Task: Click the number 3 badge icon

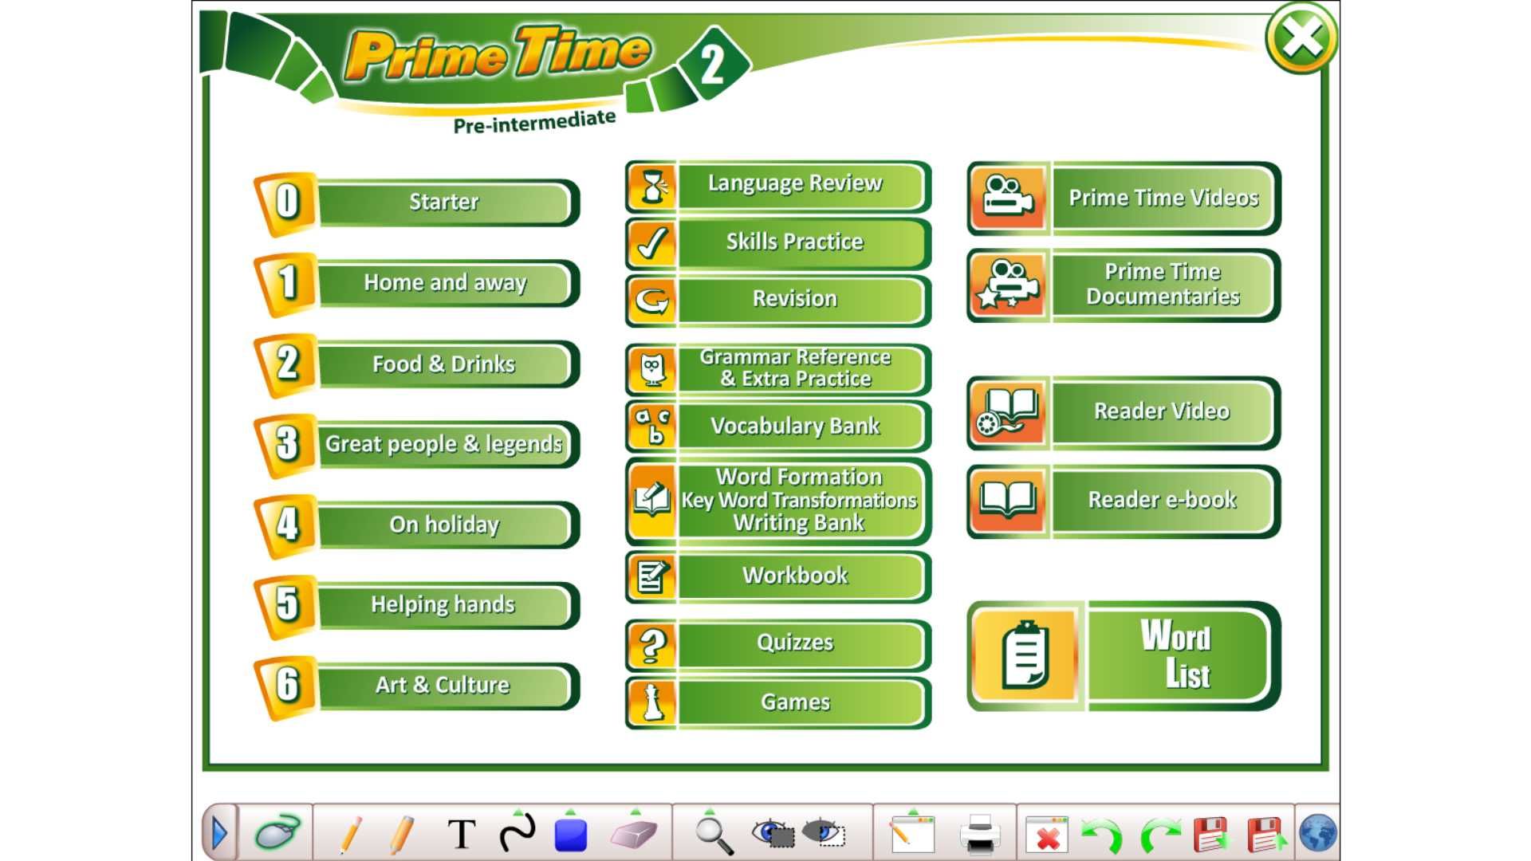Action: tap(286, 445)
